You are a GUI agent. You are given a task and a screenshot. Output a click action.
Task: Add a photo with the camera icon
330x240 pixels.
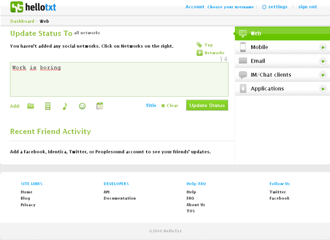point(31,106)
